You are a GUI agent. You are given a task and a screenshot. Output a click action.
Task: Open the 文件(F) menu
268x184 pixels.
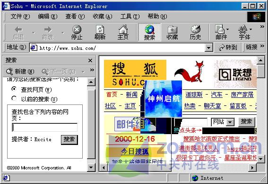pyautogui.click(x=20, y=16)
